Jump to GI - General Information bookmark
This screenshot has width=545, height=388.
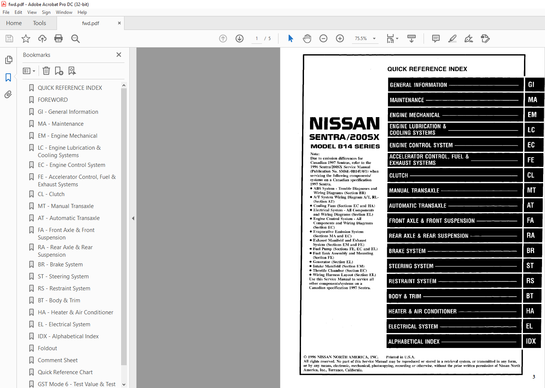click(x=68, y=112)
